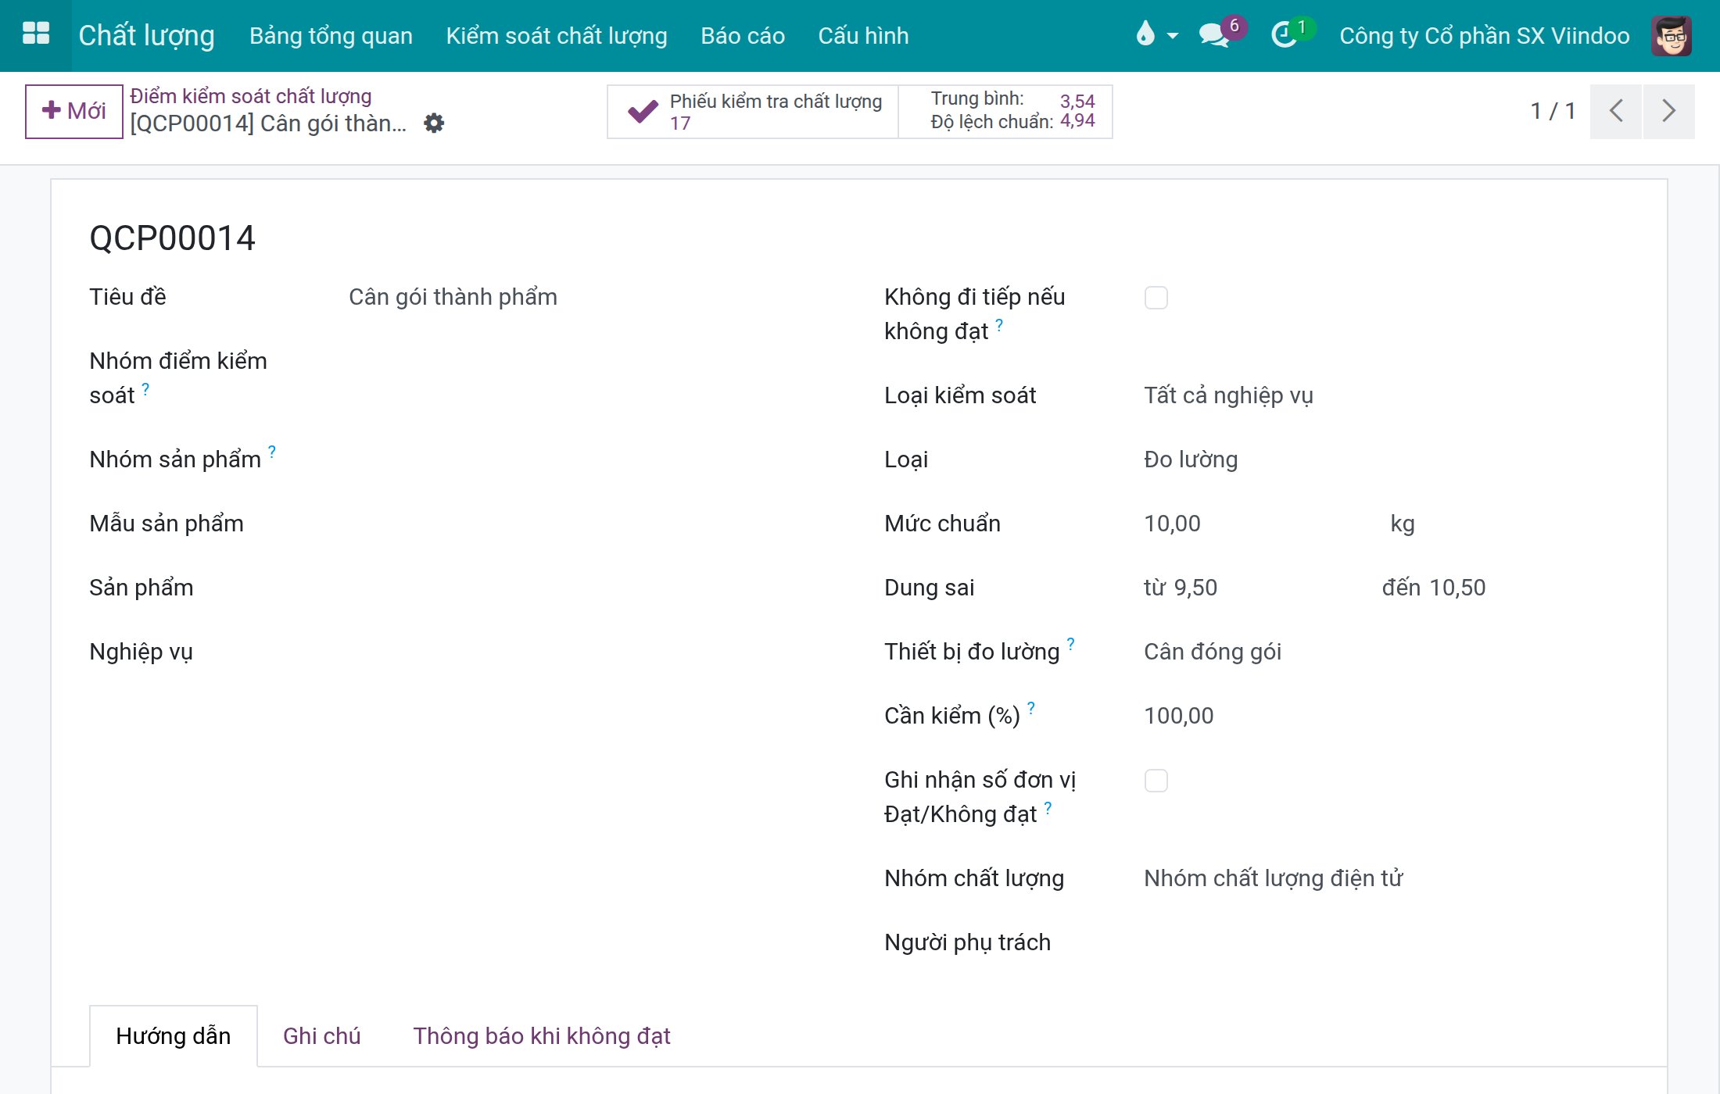Screen dimensions: 1720x1094
Task: Toggle Không đi tiếp nếu không đạt checkbox
Action: coord(1156,298)
